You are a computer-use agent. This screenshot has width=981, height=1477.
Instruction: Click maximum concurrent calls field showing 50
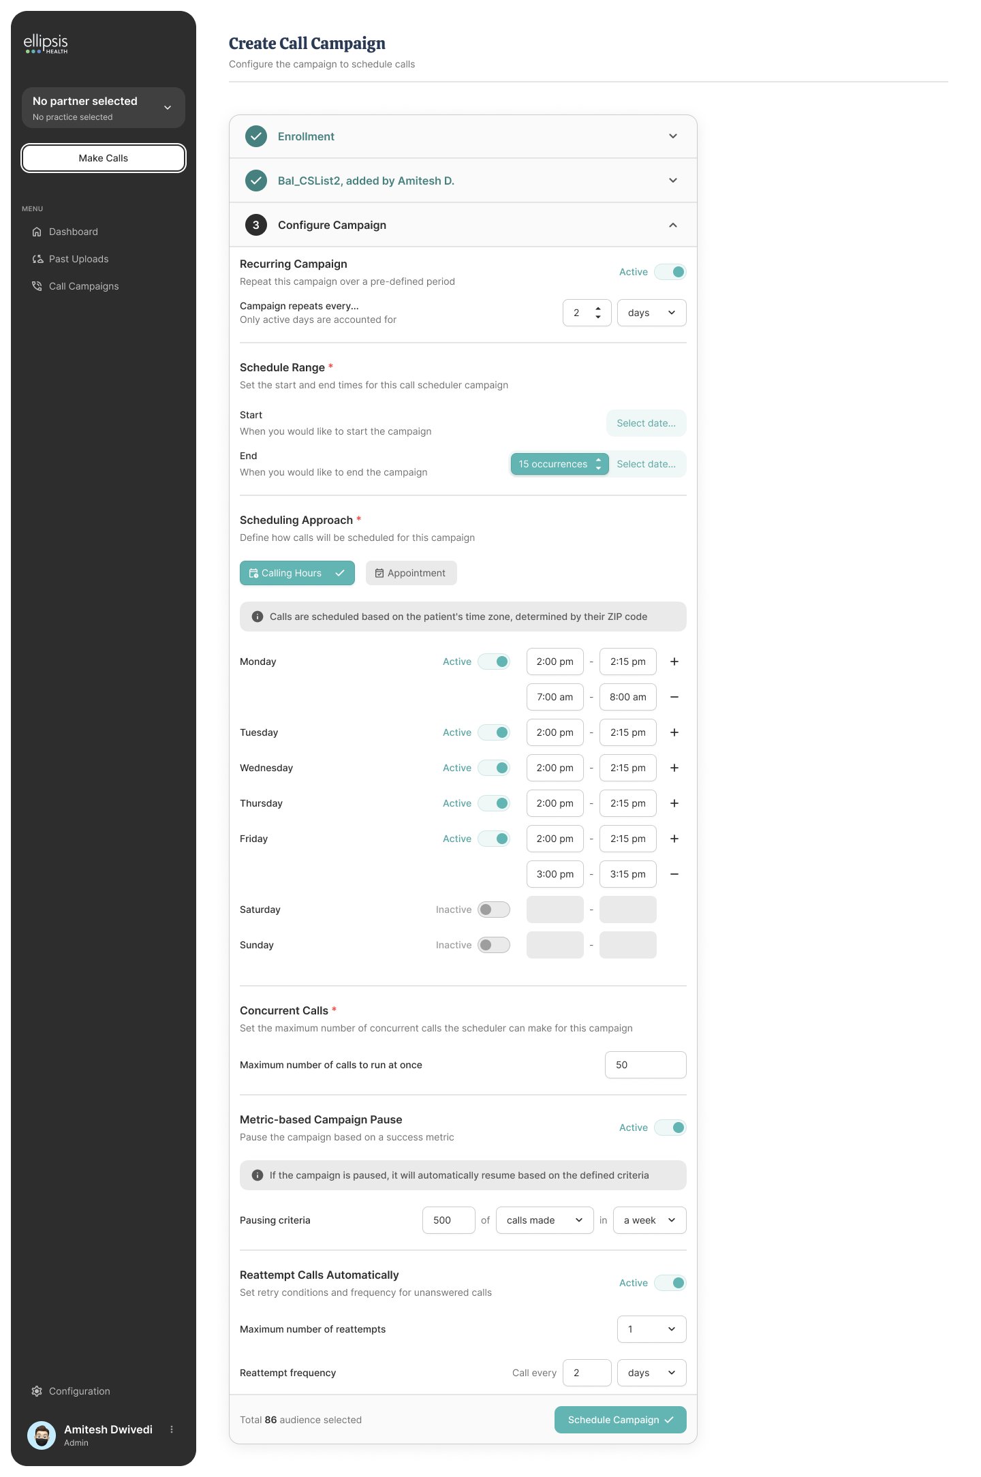646,1065
